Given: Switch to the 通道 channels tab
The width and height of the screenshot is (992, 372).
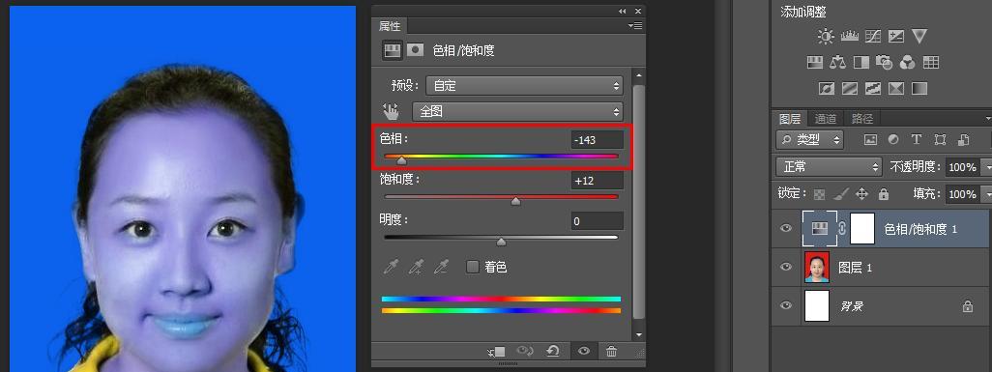Looking at the screenshot, I should pyautogui.click(x=825, y=118).
